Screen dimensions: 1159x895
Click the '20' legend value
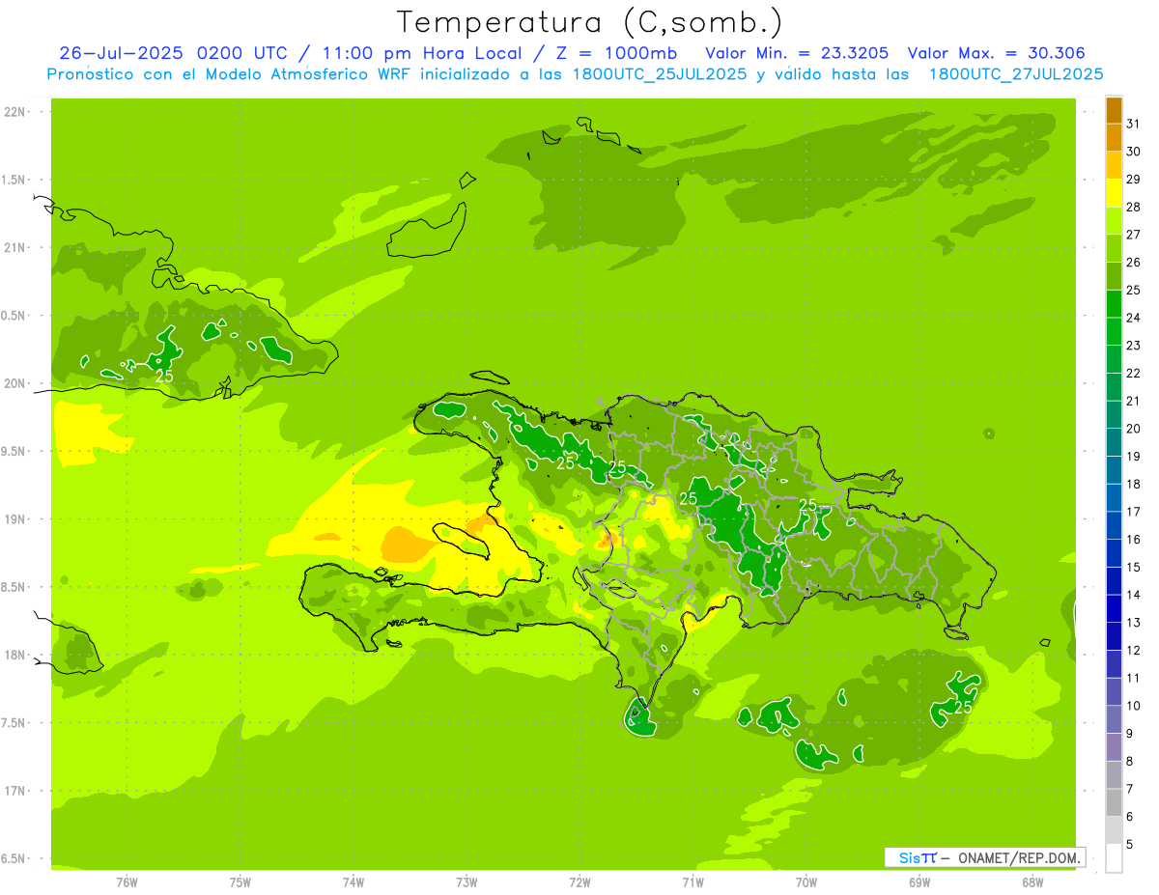pyautogui.click(x=1134, y=429)
